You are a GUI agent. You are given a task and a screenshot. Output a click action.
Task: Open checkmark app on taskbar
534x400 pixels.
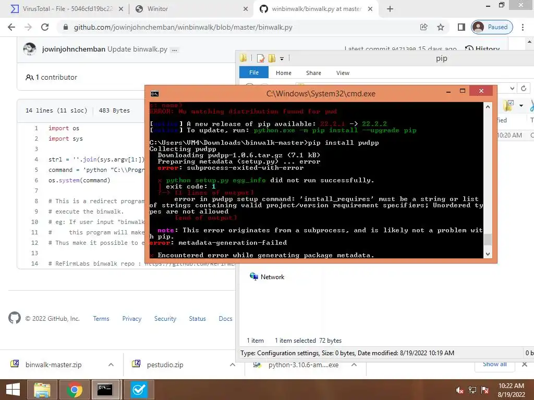coord(139,390)
